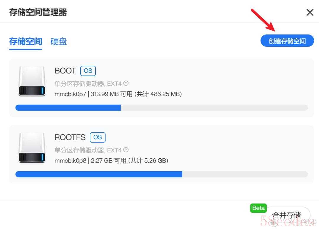The height and width of the screenshot is (230, 319).
Task: Click the green Beta badge
Action: (258, 208)
